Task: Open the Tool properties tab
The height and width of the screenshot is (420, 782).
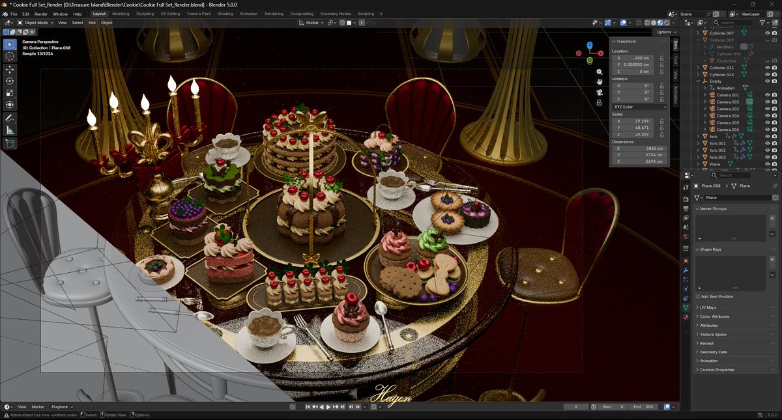Action: click(686, 187)
